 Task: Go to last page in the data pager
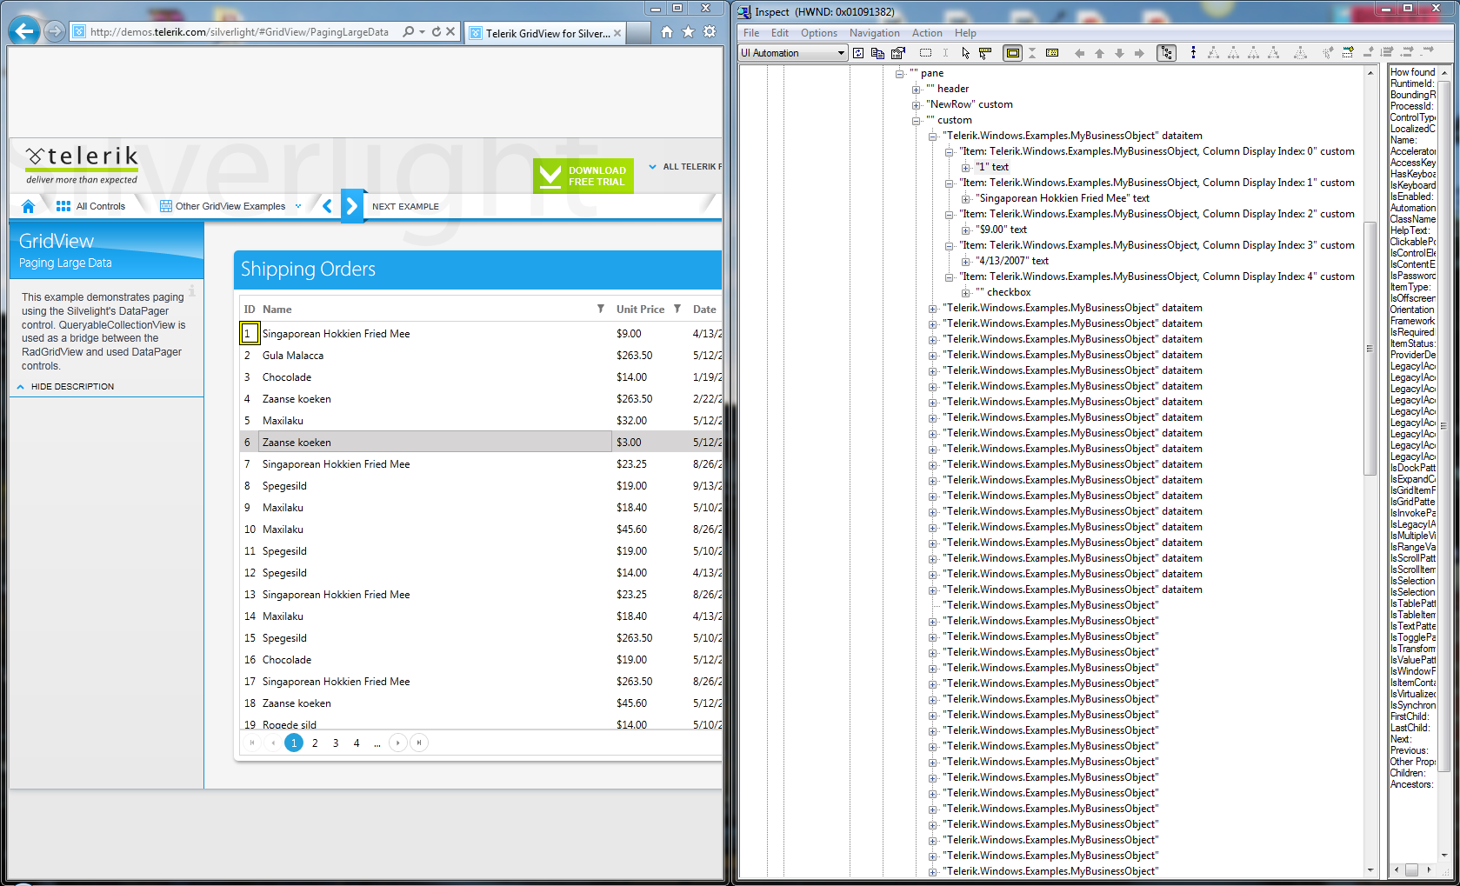[x=419, y=743]
